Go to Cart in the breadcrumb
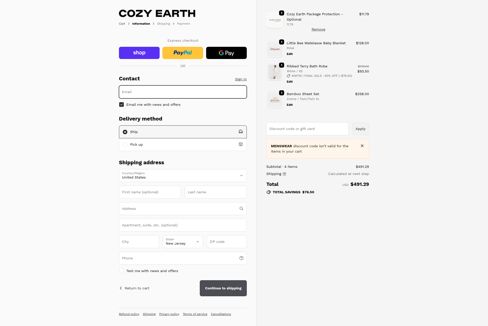This screenshot has height=326, width=488. coord(122,24)
